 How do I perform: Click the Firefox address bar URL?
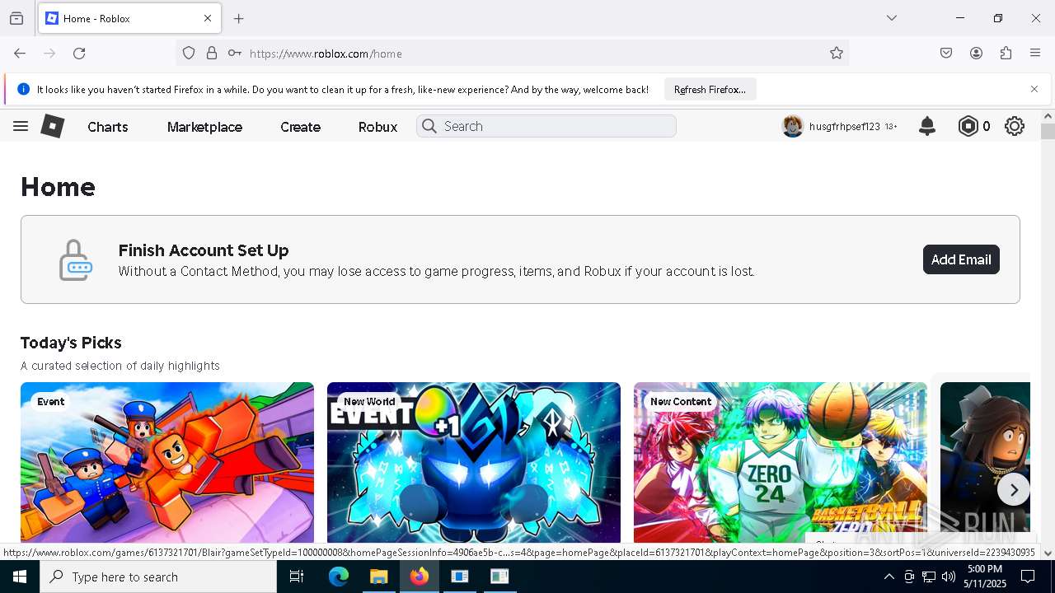click(x=326, y=54)
